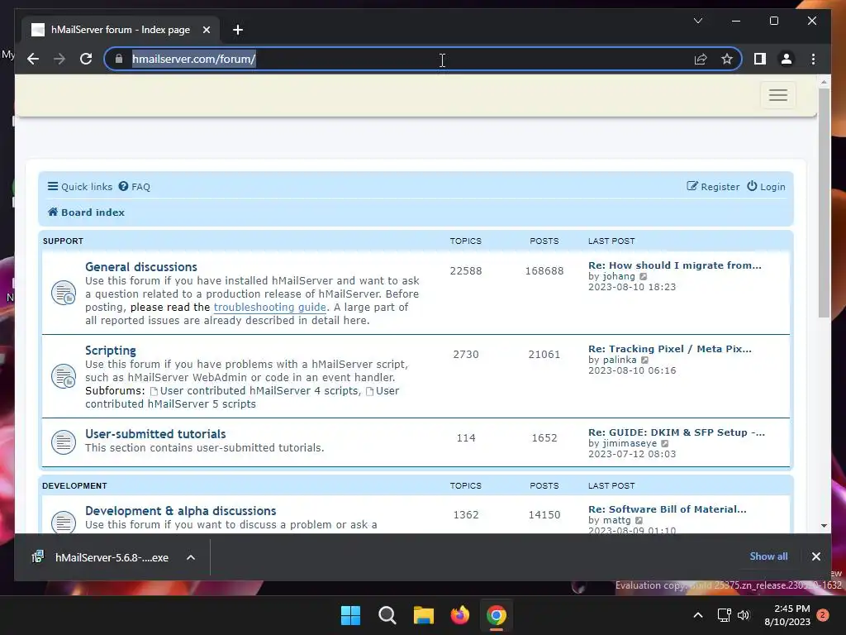Click topics count 22588
Image resolution: width=846 pixels, height=635 pixels.
coord(466,271)
